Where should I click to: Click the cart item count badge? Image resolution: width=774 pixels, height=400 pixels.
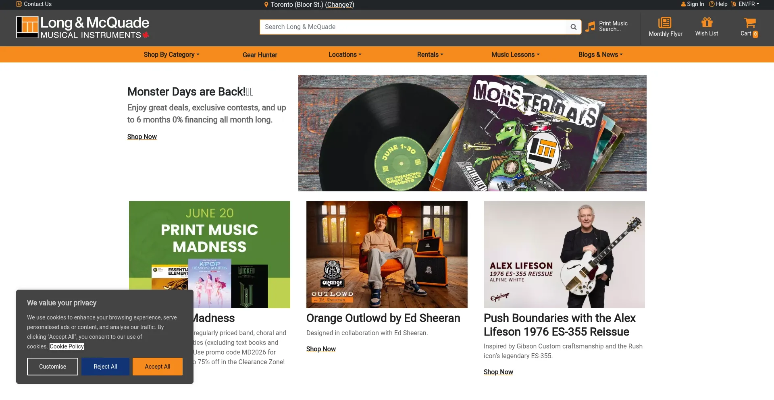pyautogui.click(x=755, y=34)
